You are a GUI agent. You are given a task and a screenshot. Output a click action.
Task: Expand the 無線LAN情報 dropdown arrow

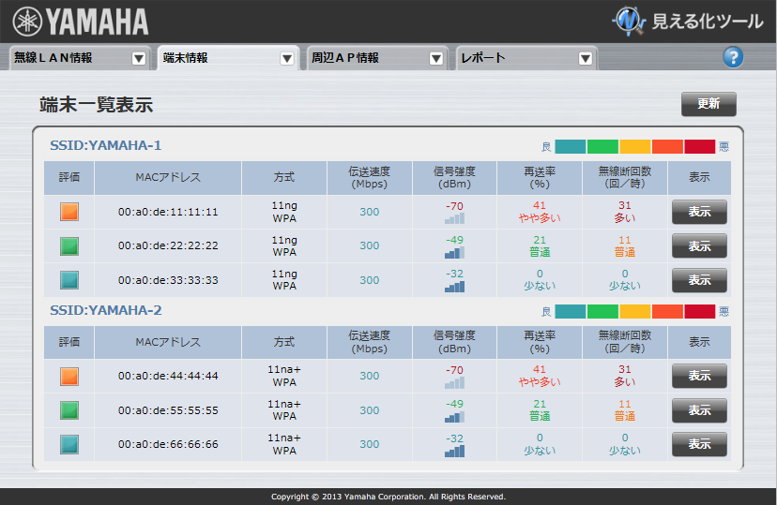pyautogui.click(x=139, y=58)
